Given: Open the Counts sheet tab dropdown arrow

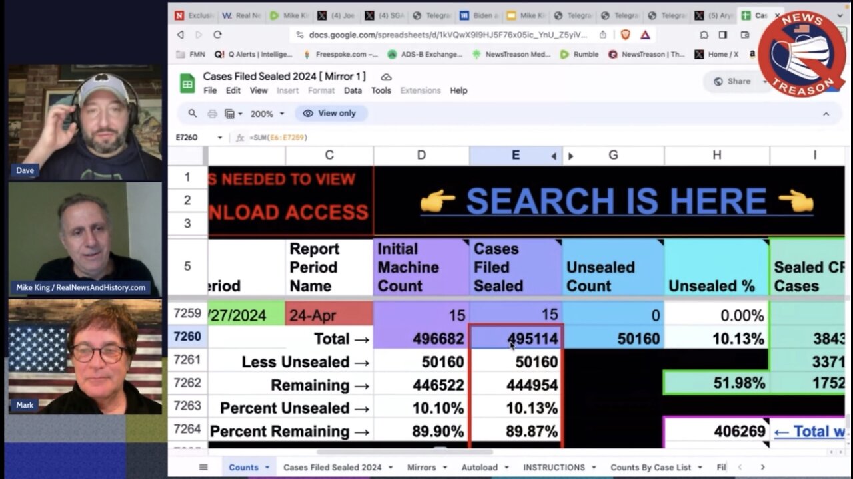Looking at the screenshot, I should [x=267, y=468].
